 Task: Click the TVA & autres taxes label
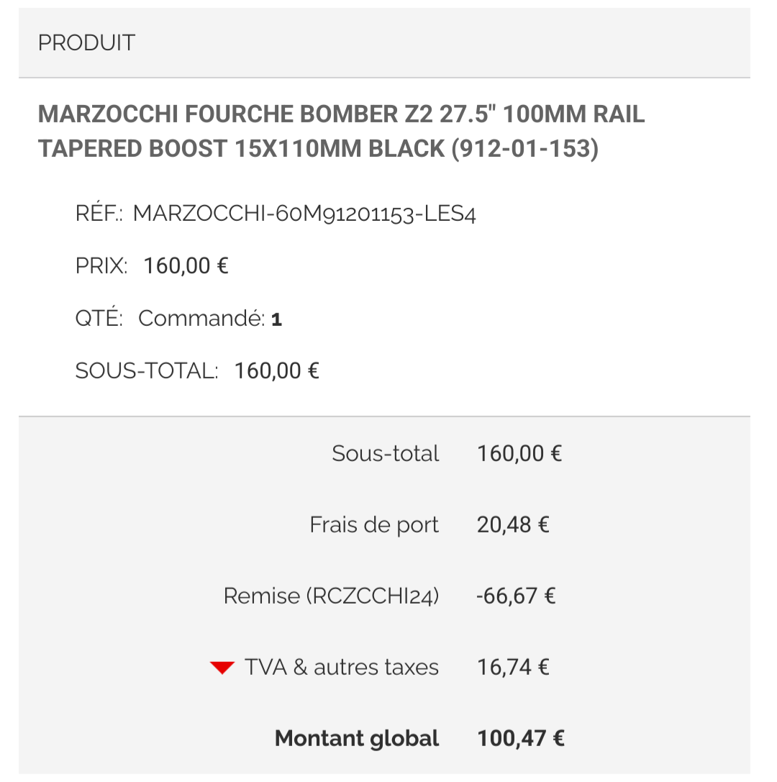pyautogui.click(x=341, y=668)
